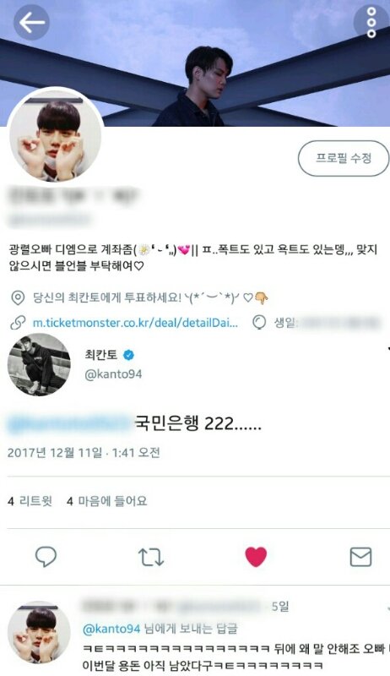Viewport: 390px width, 676px height.
Task: View the 4 리트윗 list
Action: tap(30, 501)
